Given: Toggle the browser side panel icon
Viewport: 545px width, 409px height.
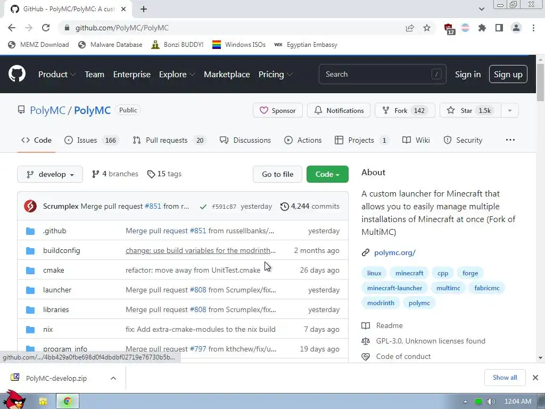Looking at the screenshot, I should (x=499, y=28).
